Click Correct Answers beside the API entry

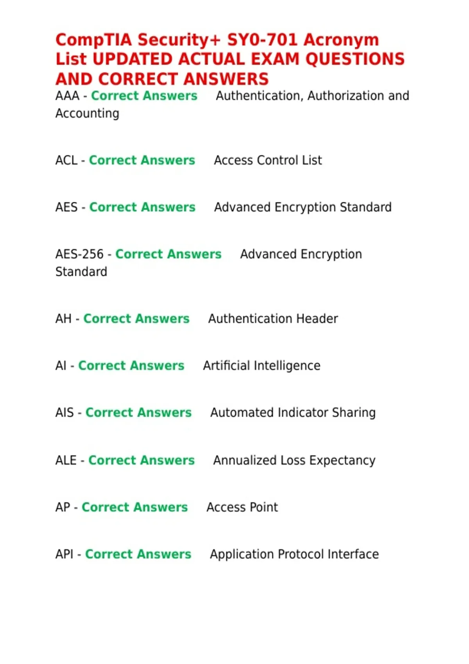tap(138, 554)
